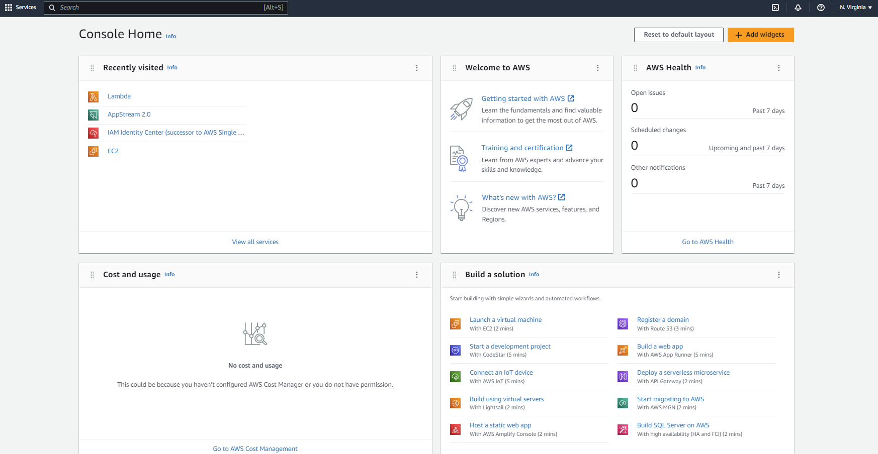Open IAM Identity Center via its icon

click(x=93, y=133)
